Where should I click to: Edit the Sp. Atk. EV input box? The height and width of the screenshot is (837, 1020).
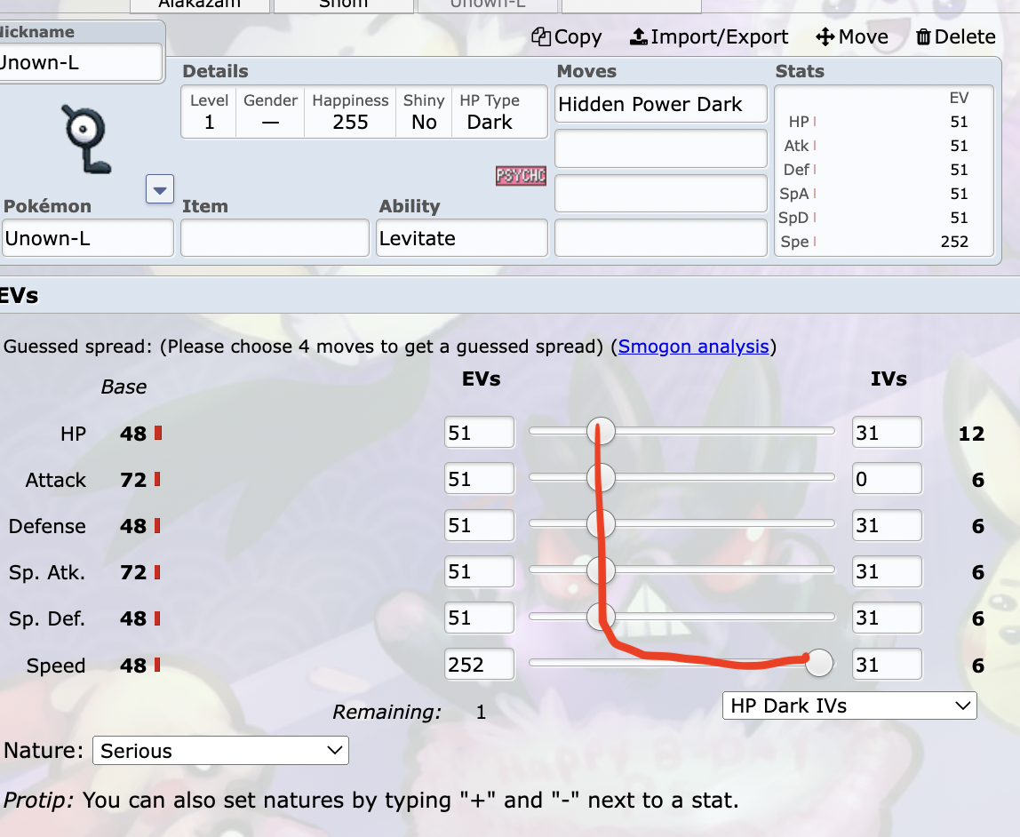pyautogui.click(x=480, y=571)
